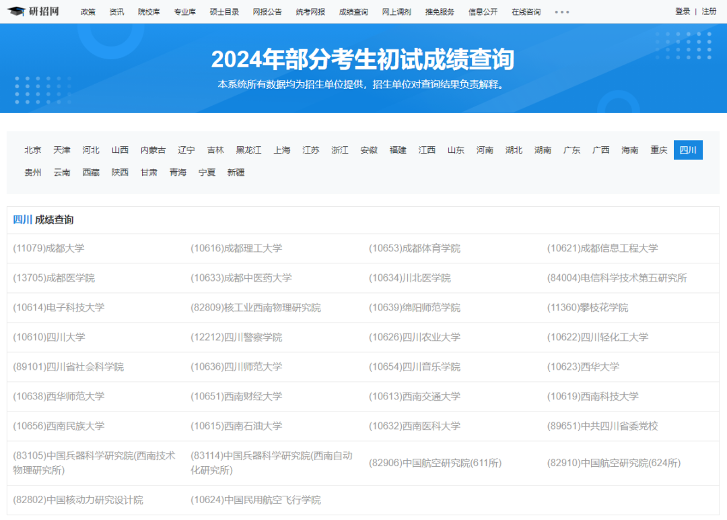Open the 在线咨询 menu item
727x520 pixels.
pos(524,11)
